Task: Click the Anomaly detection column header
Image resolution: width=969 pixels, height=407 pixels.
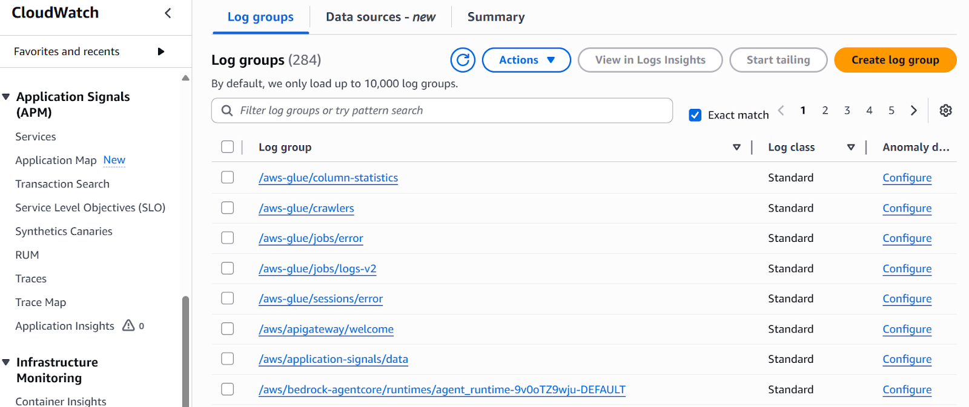Action: coord(916,147)
